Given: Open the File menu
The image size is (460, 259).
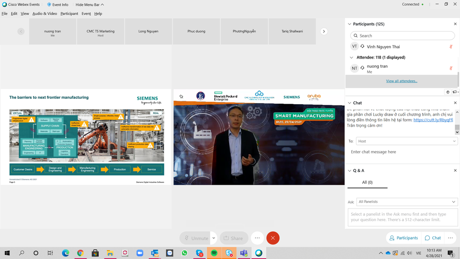Looking at the screenshot, I should [x=4, y=13].
